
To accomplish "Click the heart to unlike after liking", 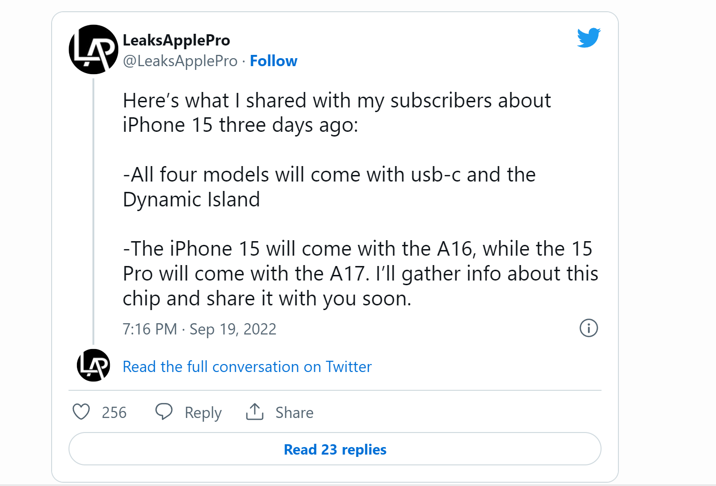I will (82, 412).
